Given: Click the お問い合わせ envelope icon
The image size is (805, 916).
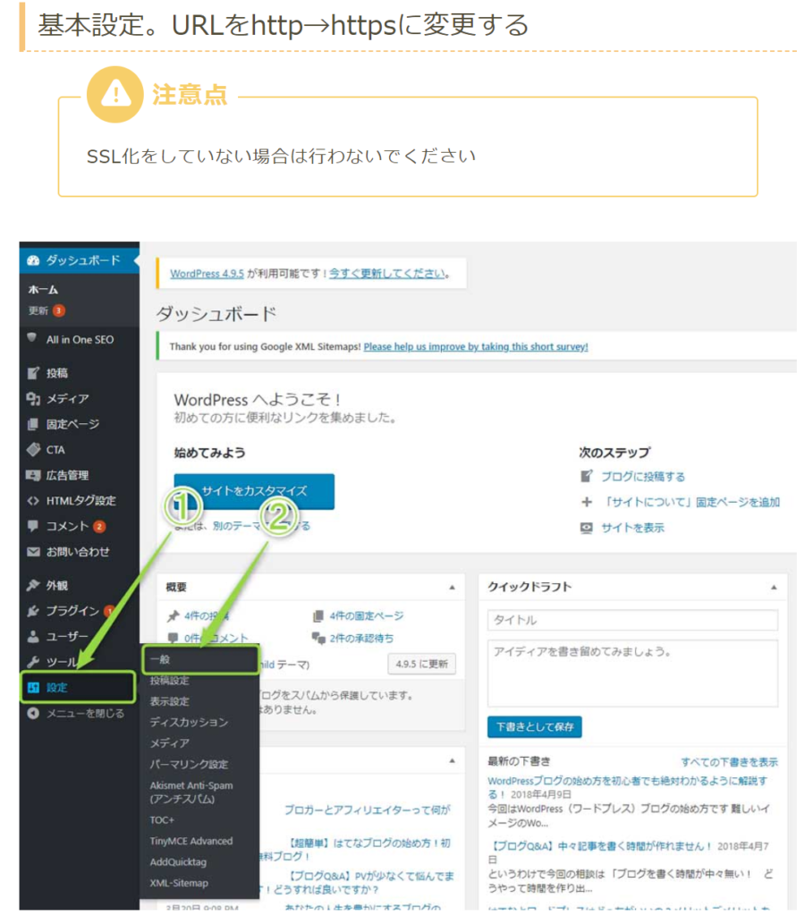Looking at the screenshot, I should tap(33, 551).
